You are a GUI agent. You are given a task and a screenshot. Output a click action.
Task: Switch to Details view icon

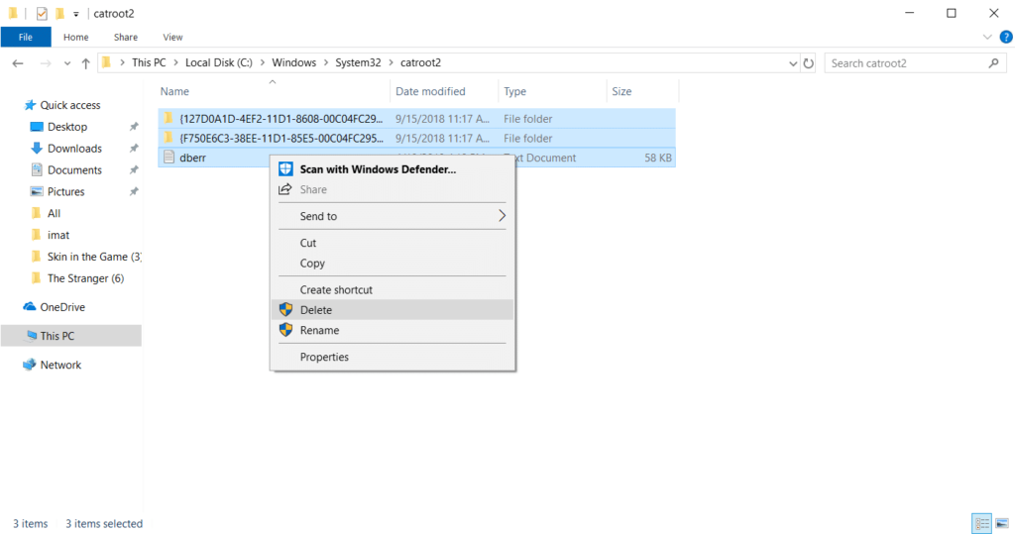pos(981,523)
